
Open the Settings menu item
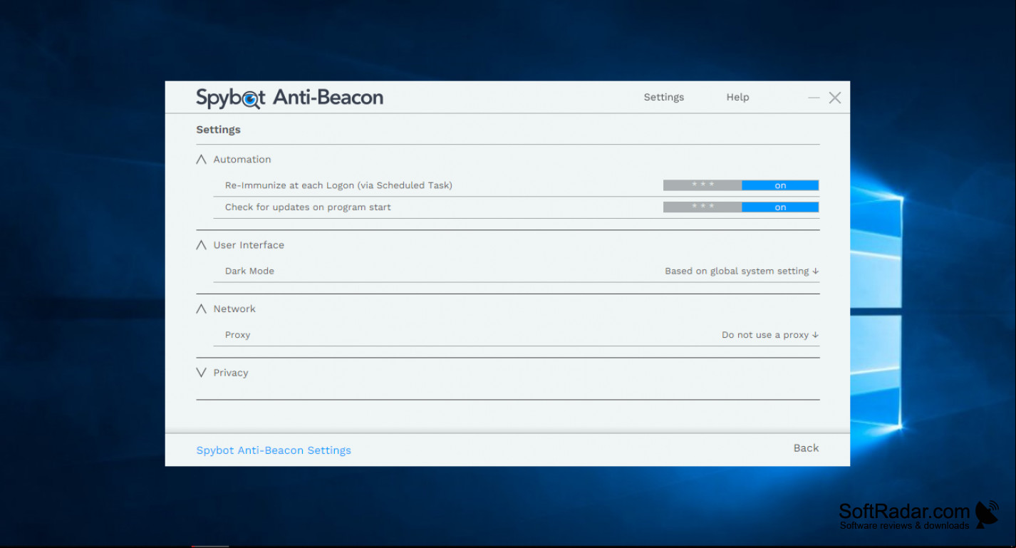pos(663,97)
